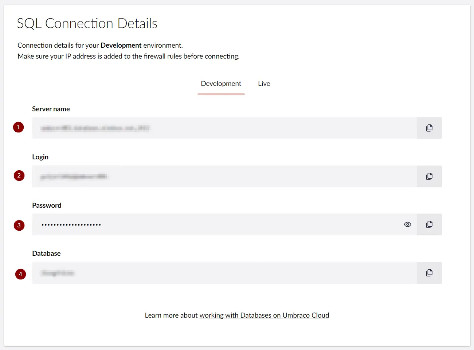This screenshot has height=350, width=474.
Task: Click the red number 2 marker
Action: 19,176
